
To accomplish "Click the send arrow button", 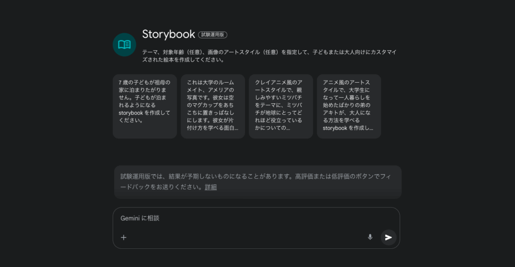I will pyautogui.click(x=389, y=237).
